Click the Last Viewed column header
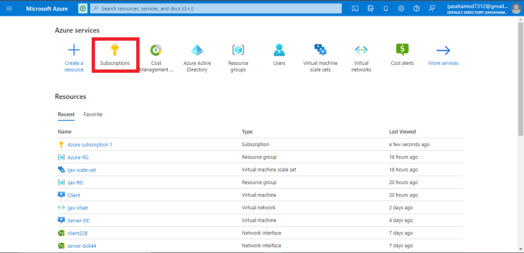Viewport: 524px width, 253px height. pyautogui.click(x=402, y=132)
